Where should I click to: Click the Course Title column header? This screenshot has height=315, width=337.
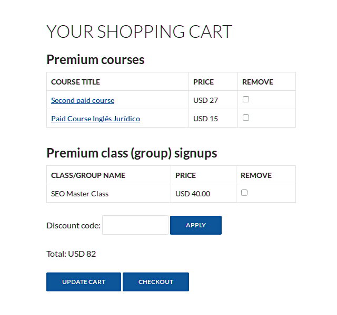(x=75, y=82)
